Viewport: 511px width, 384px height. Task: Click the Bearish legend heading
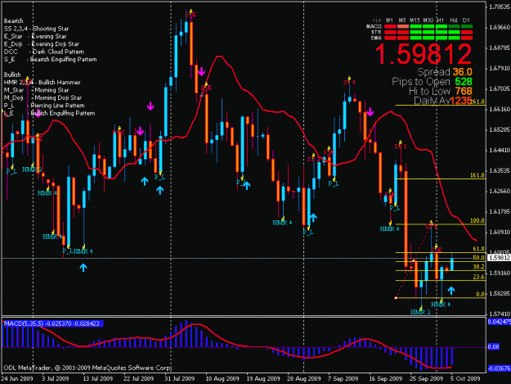click(x=14, y=21)
